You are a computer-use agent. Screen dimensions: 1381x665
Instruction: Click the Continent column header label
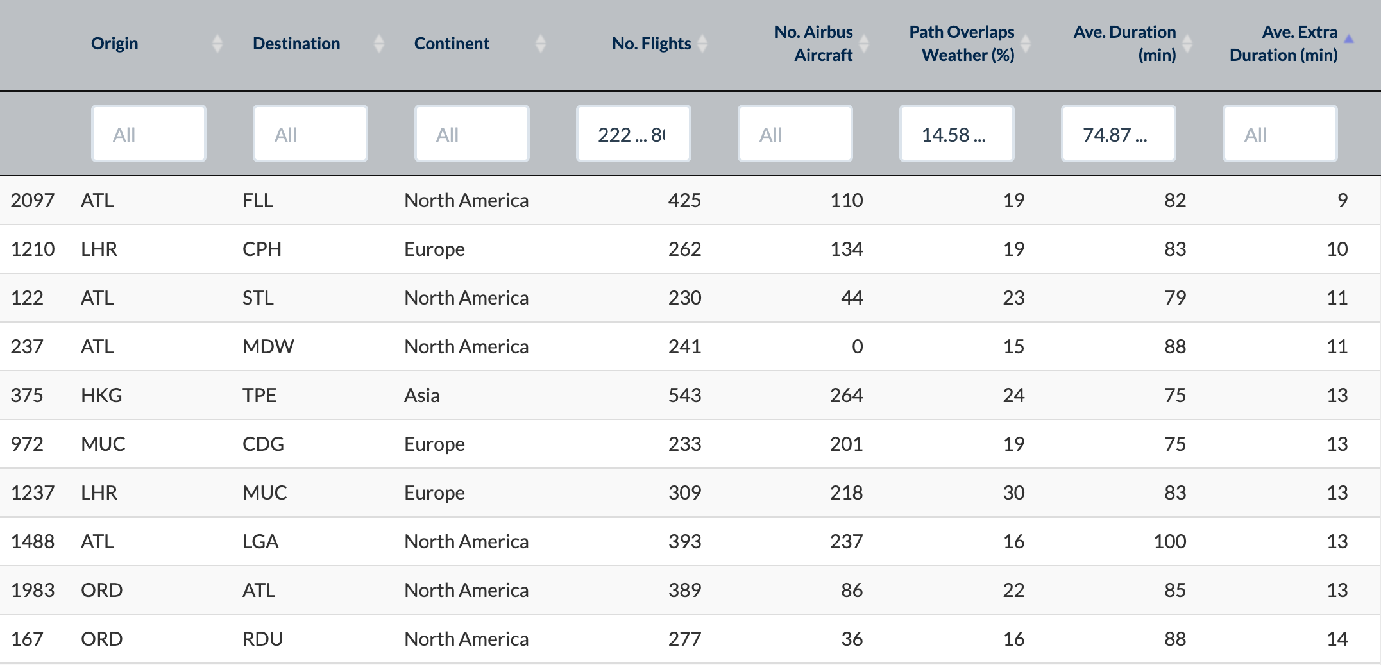coord(452,44)
